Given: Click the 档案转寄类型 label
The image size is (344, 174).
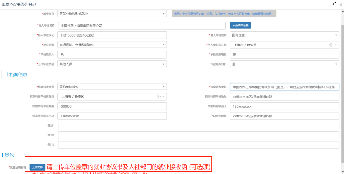Looking at the screenshot, I should pos(45,87).
